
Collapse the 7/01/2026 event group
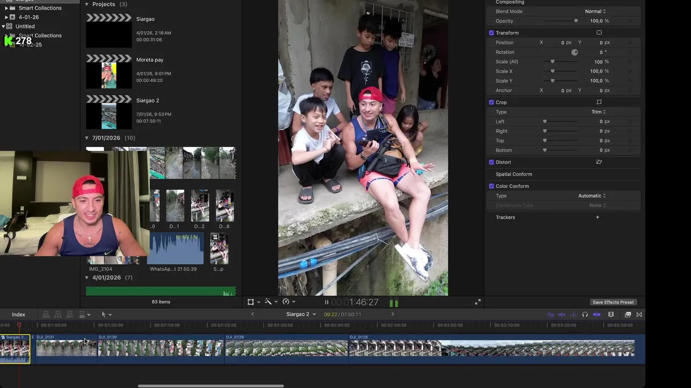[87, 138]
